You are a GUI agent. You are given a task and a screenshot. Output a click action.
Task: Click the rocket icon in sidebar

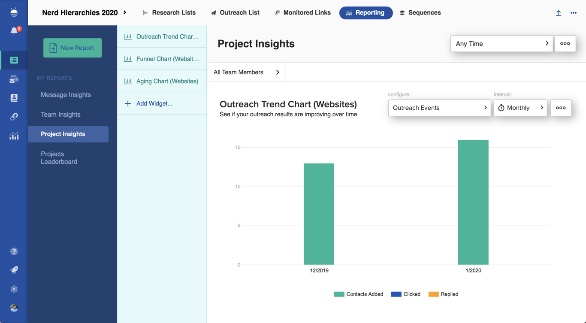(x=14, y=270)
